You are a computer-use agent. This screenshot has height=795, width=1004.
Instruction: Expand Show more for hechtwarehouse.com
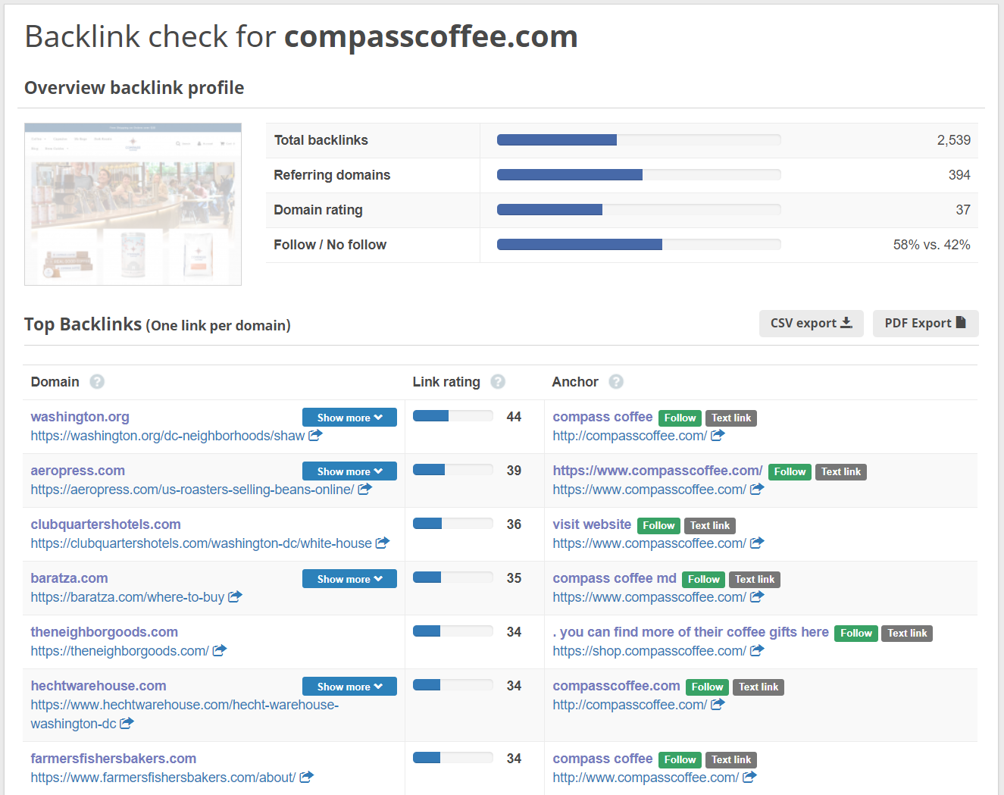(x=349, y=687)
